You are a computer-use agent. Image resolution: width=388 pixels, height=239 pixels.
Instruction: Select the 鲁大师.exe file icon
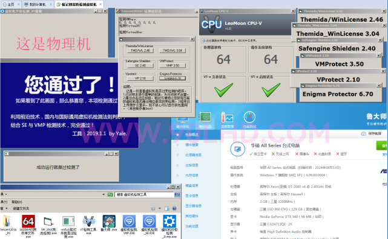pos(109,221)
